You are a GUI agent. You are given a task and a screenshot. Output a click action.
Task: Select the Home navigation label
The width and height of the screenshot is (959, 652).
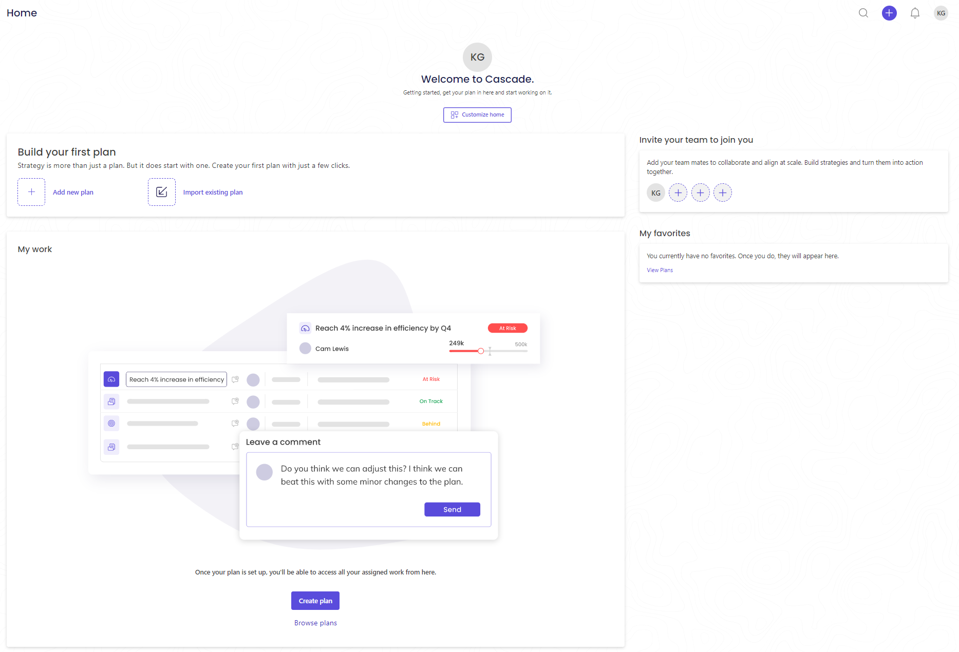22,13
